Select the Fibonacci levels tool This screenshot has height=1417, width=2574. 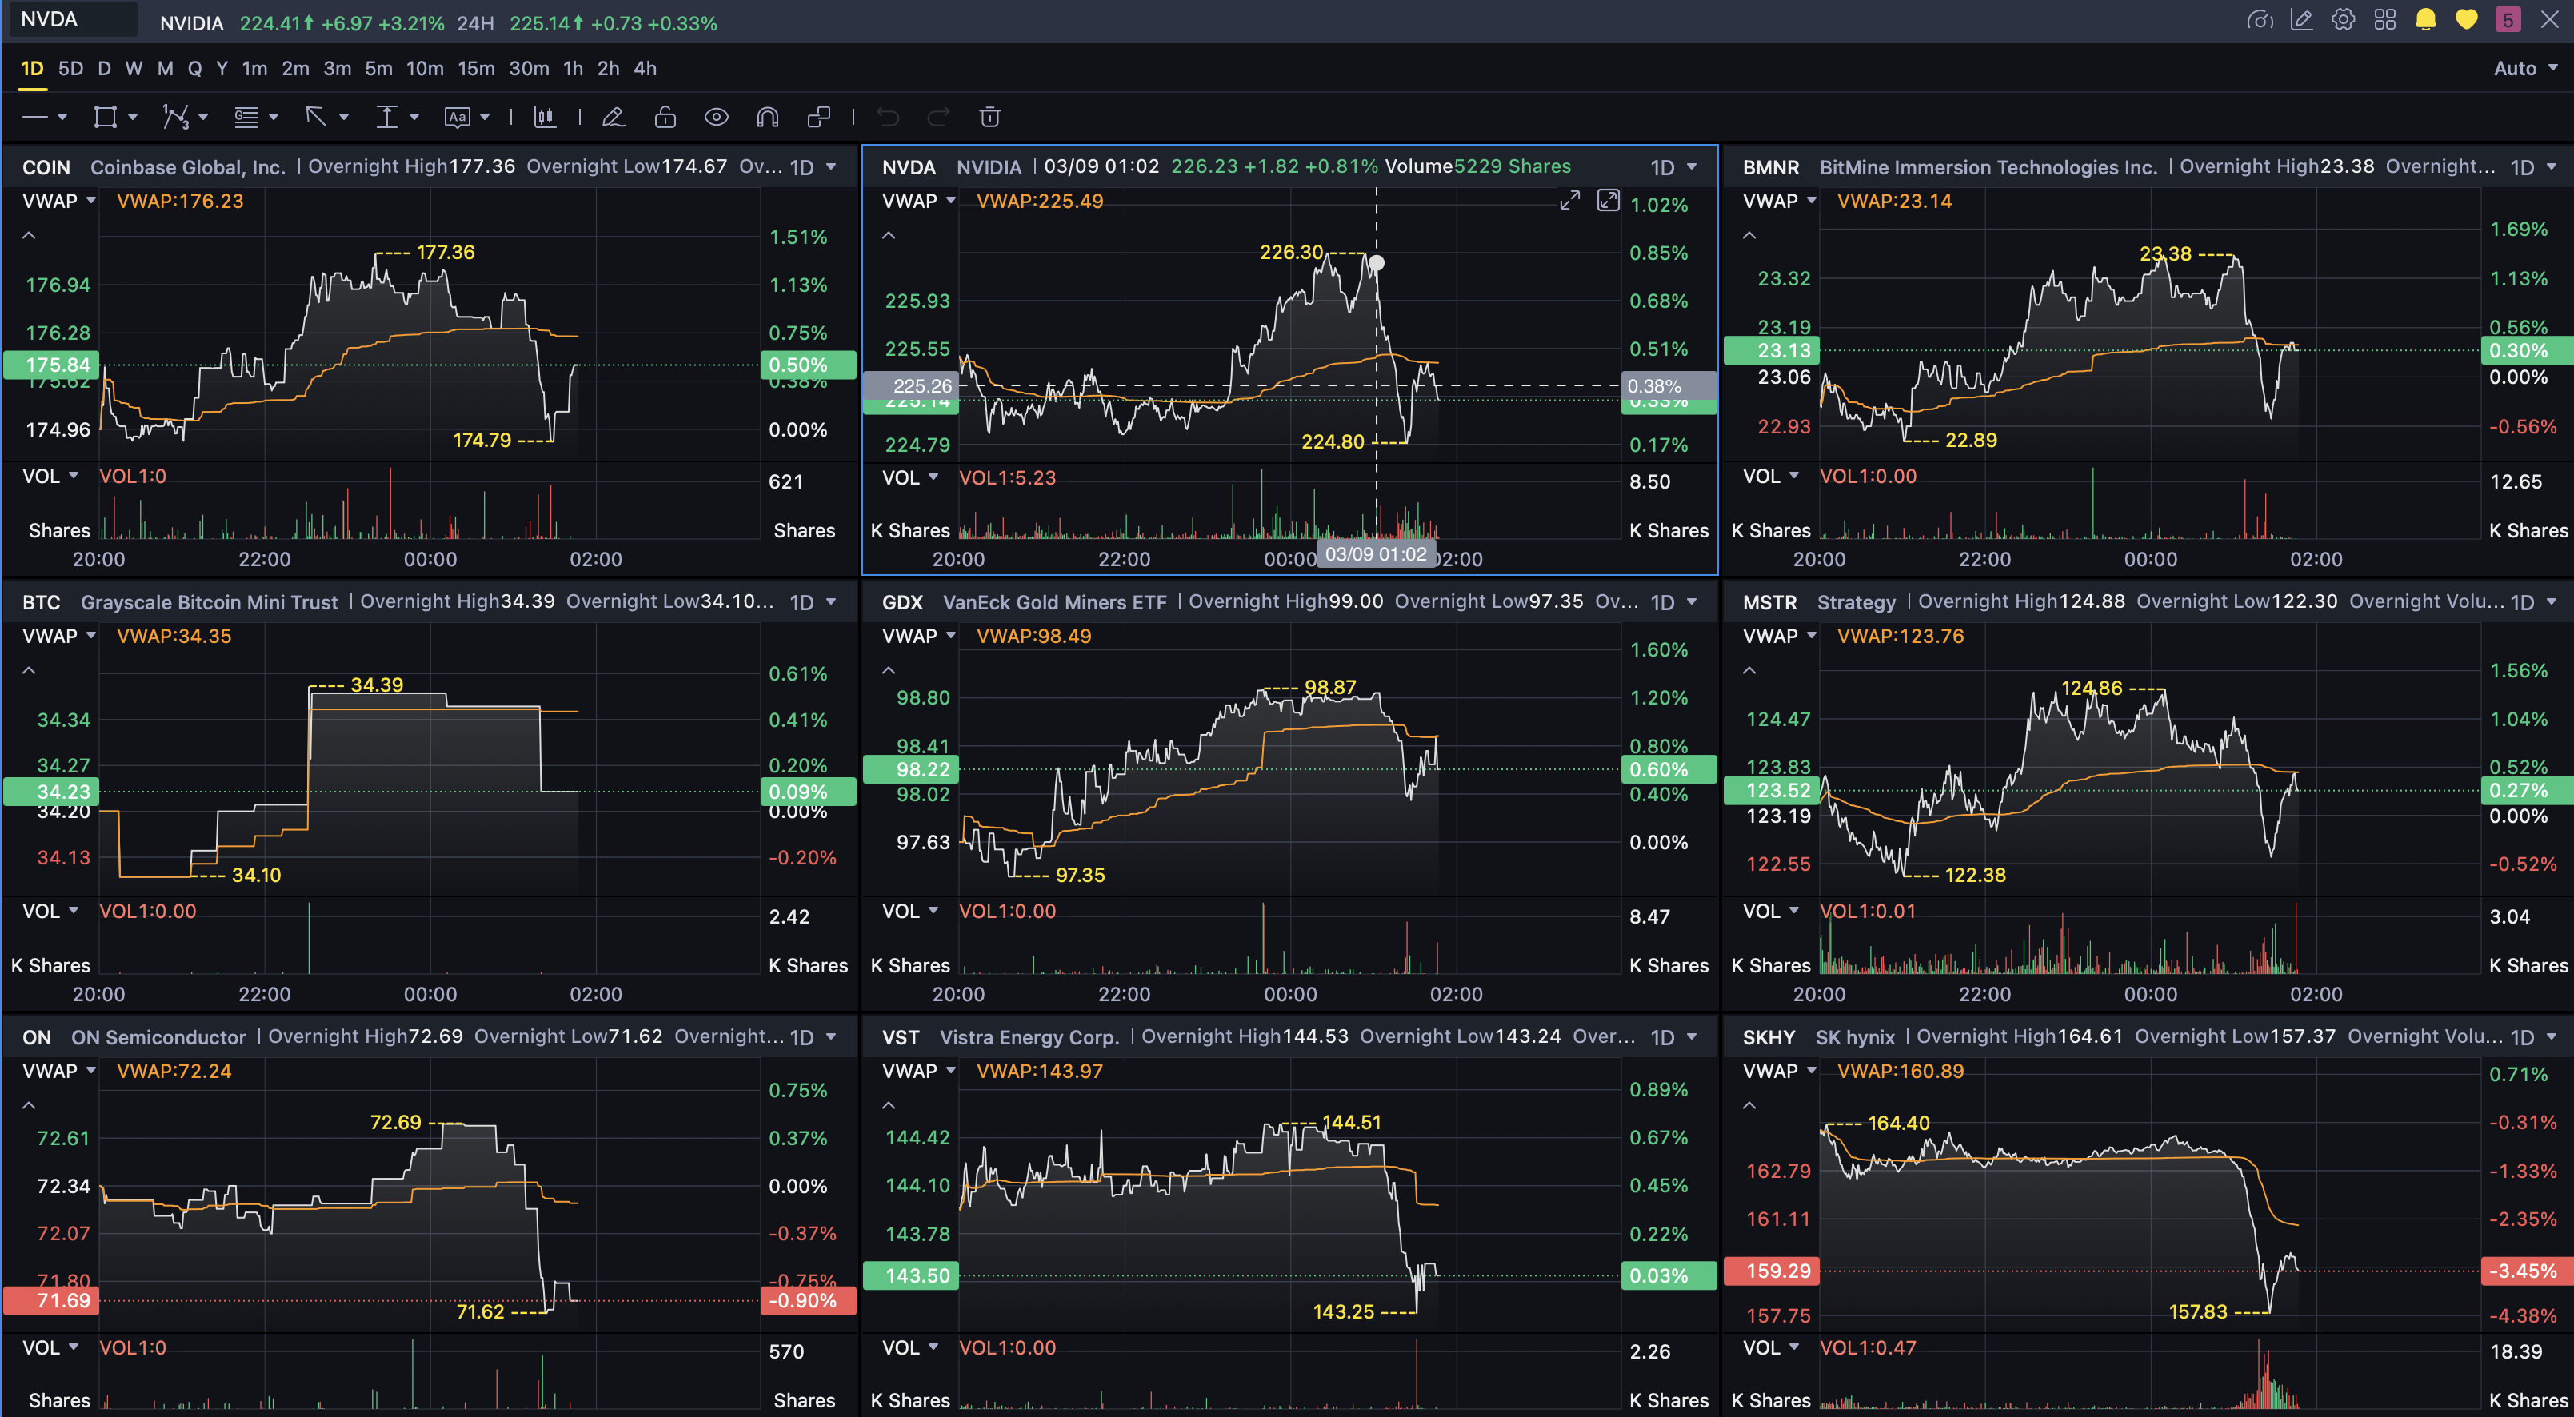point(246,117)
